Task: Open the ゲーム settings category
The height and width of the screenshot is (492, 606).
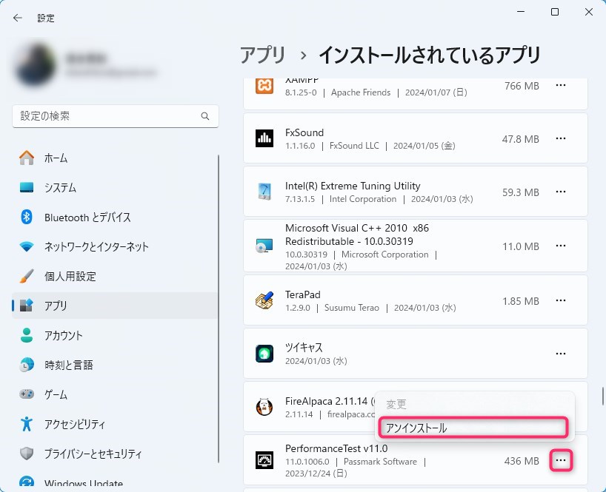Action: pyautogui.click(x=56, y=394)
